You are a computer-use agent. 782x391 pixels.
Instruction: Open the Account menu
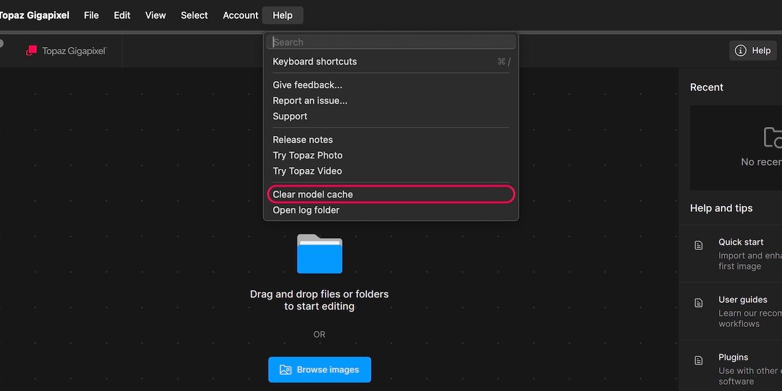(x=240, y=15)
